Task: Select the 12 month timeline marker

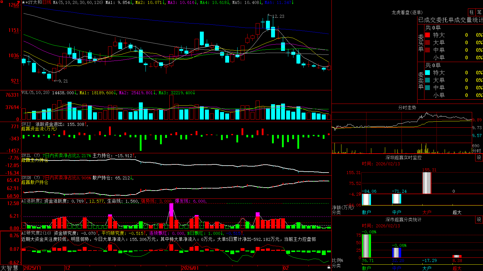Action: coord(67,268)
